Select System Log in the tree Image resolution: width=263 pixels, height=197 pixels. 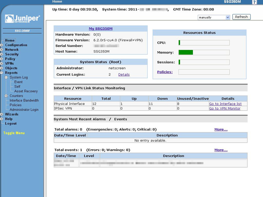click(x=19, y=77)
